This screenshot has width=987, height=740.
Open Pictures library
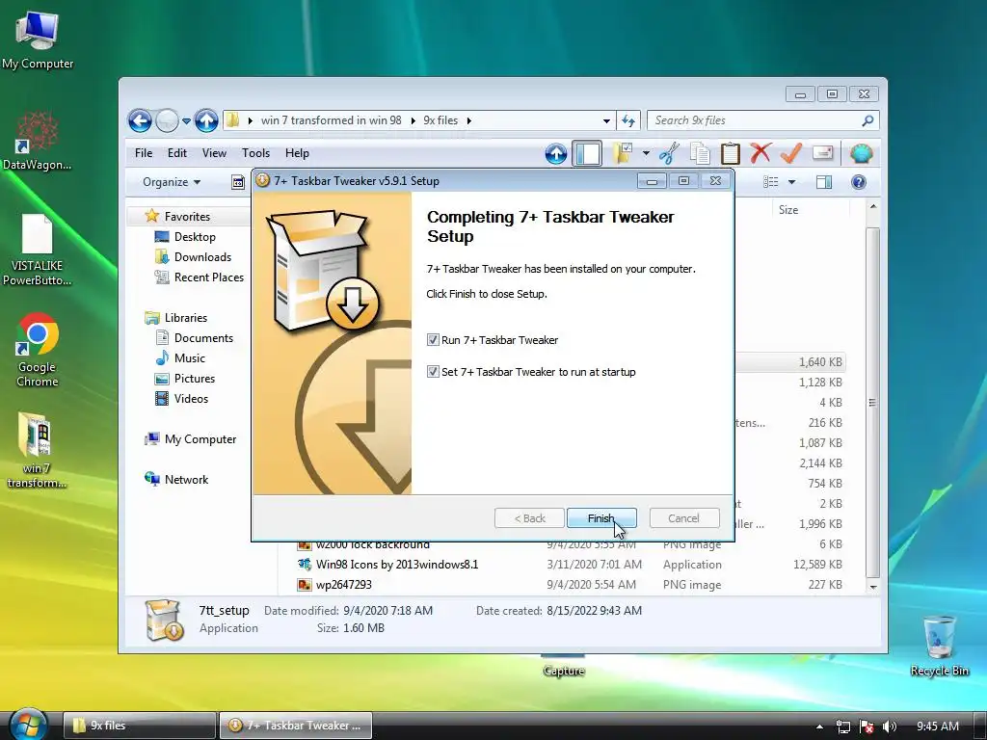click(x=195, y=378)
